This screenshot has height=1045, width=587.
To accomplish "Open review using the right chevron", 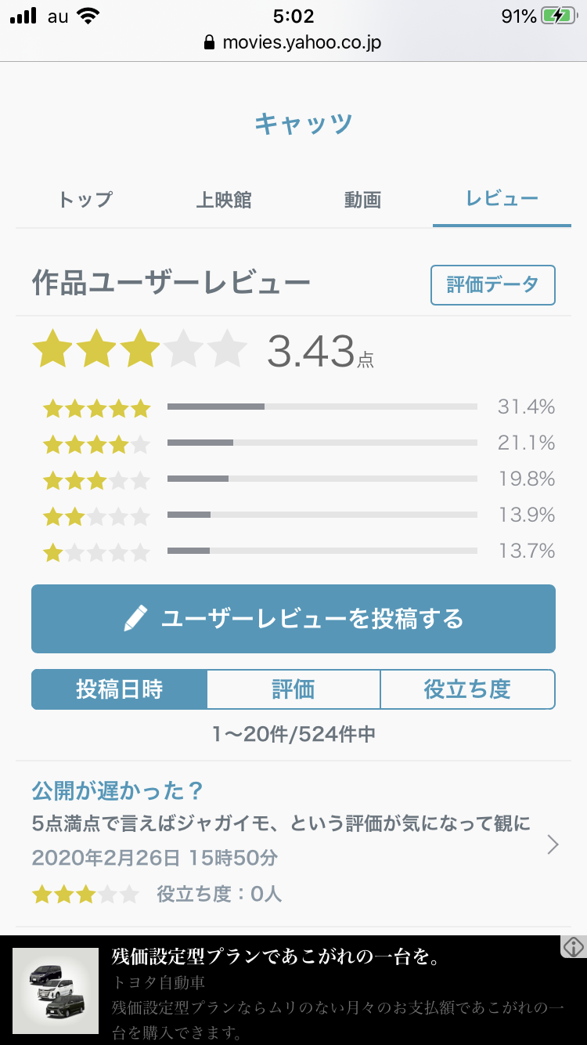I will click(553, 844).
